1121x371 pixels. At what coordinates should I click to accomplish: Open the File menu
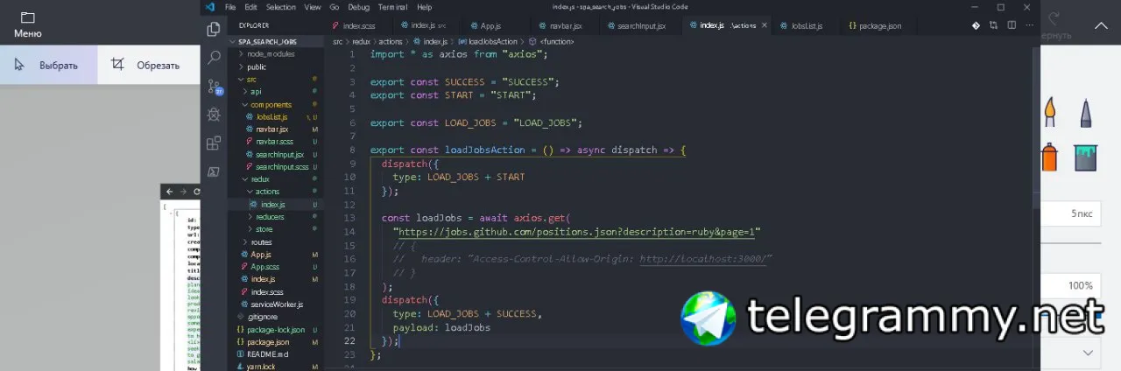click(230, 7)
